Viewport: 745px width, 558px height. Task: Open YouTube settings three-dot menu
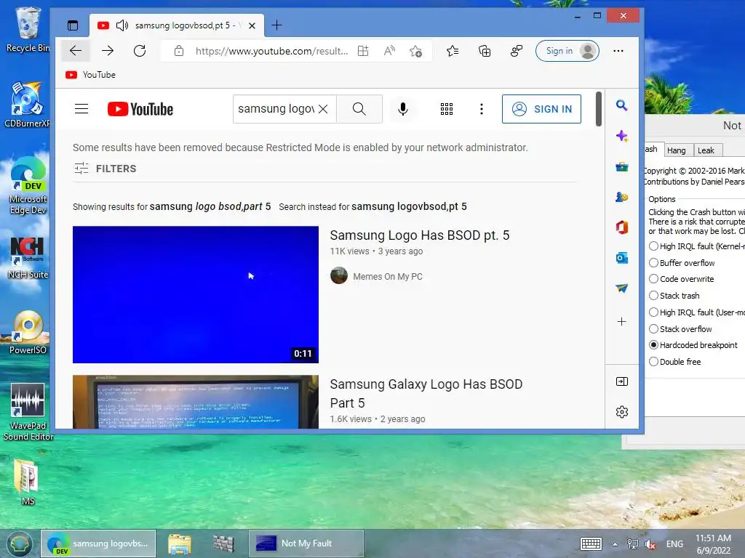[x=482, y=109]
